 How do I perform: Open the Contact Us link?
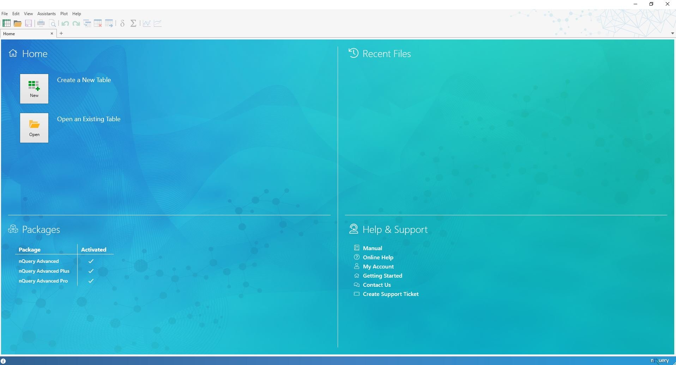377,285
